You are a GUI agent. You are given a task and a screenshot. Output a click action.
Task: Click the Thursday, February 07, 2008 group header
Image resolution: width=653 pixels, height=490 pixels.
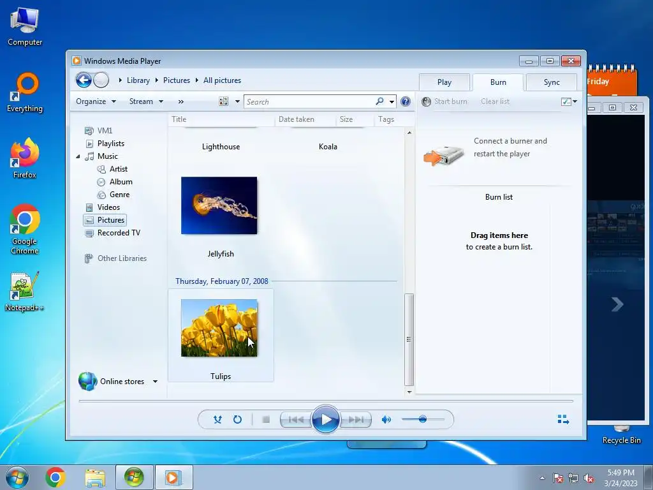coord(221,281)
